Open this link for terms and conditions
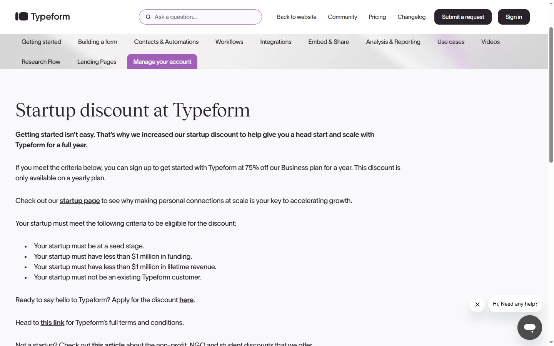The image size is (554, 346). (x=52, y=323)
